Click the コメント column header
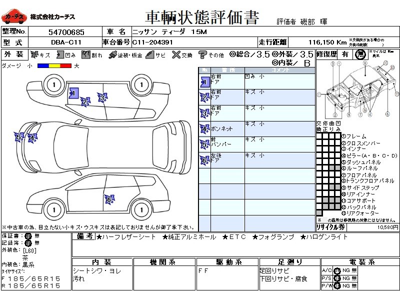 pos(280,70)
